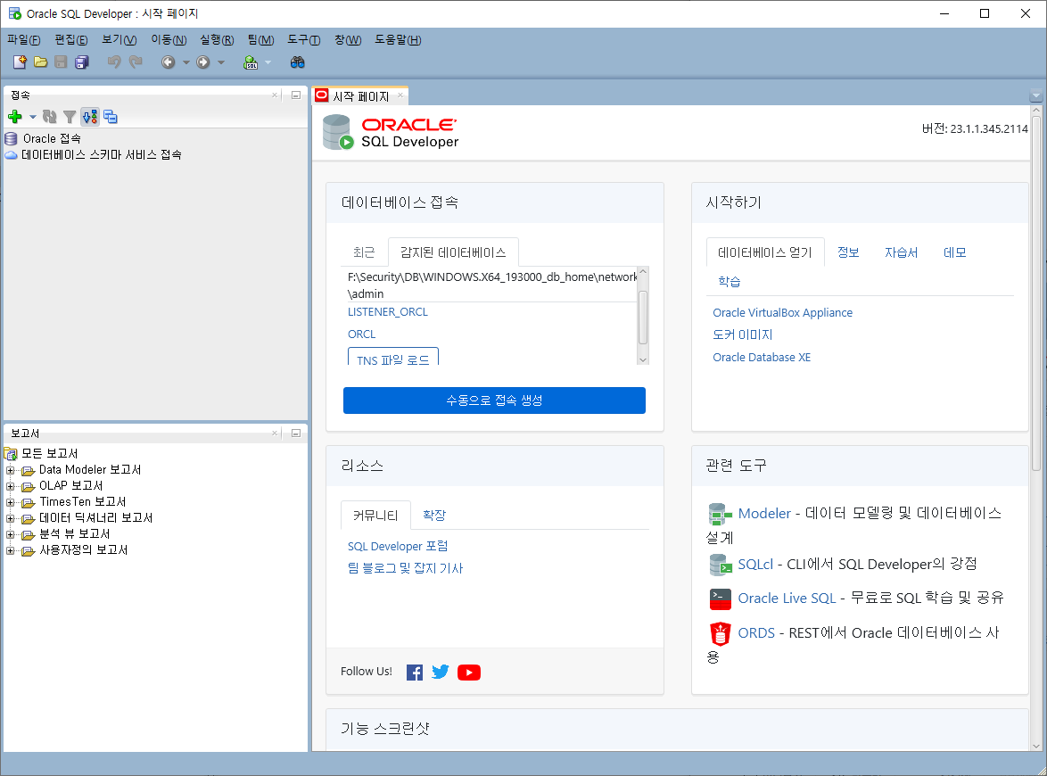
Task: Click the Oracle Live SQL icon
Action: pyautogui.click(x=720, y=599)
